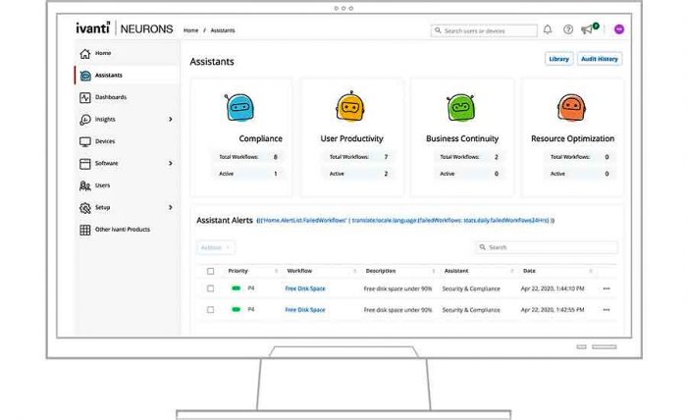Open the purple user profile avatar
The image size is (687, 420).
[619, 29]
